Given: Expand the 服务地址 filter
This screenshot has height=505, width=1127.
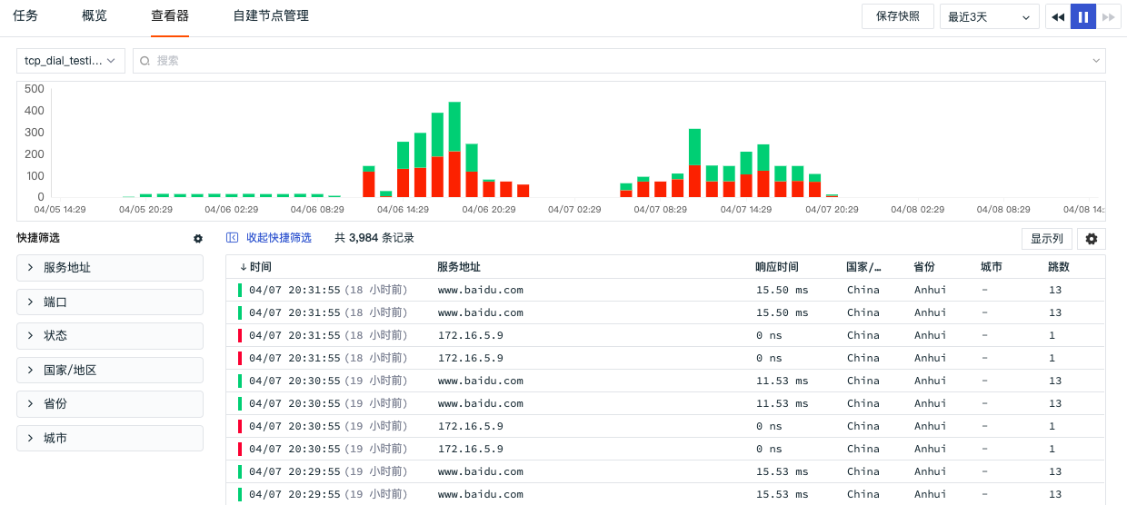Looking at the screenshot, I should point(110,268).
